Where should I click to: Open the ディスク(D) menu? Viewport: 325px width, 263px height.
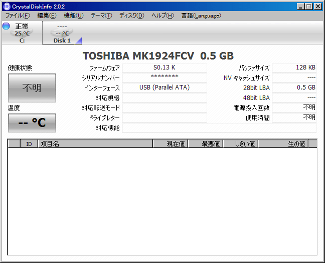point(131,15)
